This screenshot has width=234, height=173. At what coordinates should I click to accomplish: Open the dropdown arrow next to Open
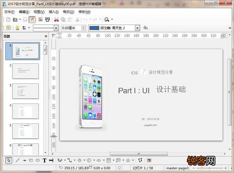[x=20, y=19]
